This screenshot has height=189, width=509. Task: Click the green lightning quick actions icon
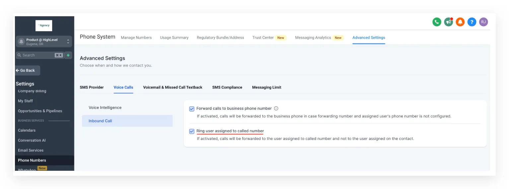pos(68,55)
